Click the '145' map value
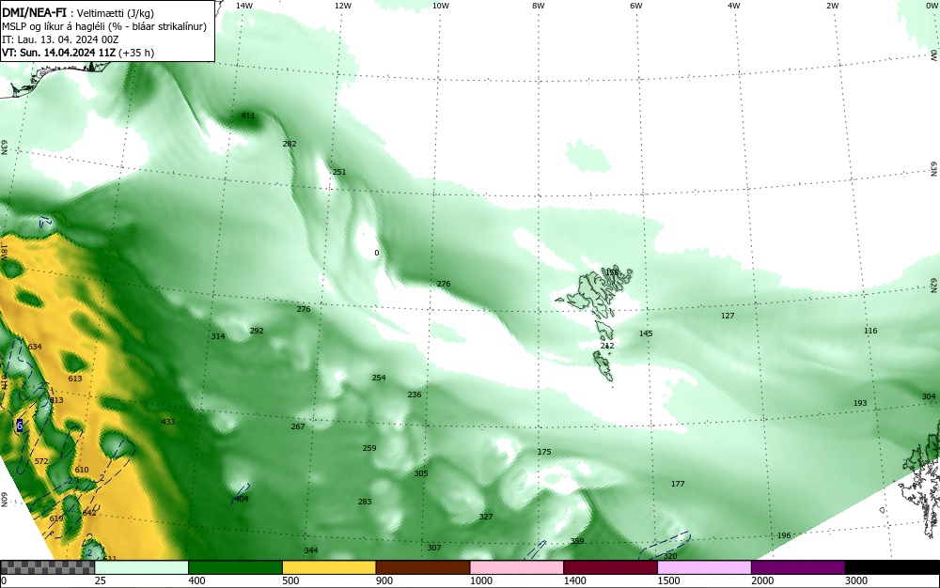Screen dimensions: 940x588 click(x=646, y=333)
